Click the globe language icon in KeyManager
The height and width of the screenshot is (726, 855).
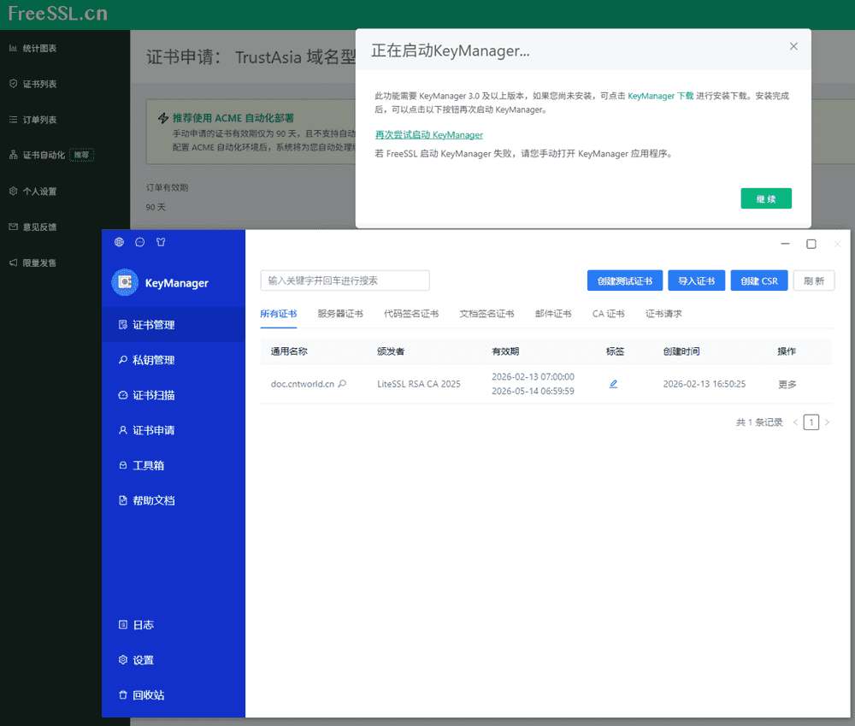click(x=119, y=242)
